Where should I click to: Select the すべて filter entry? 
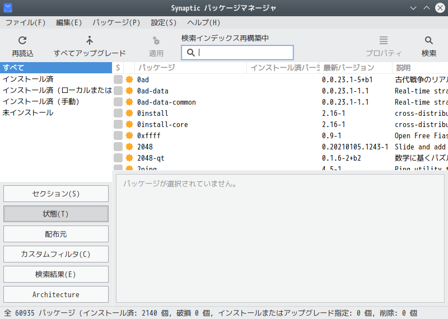(x=56, y=68)
